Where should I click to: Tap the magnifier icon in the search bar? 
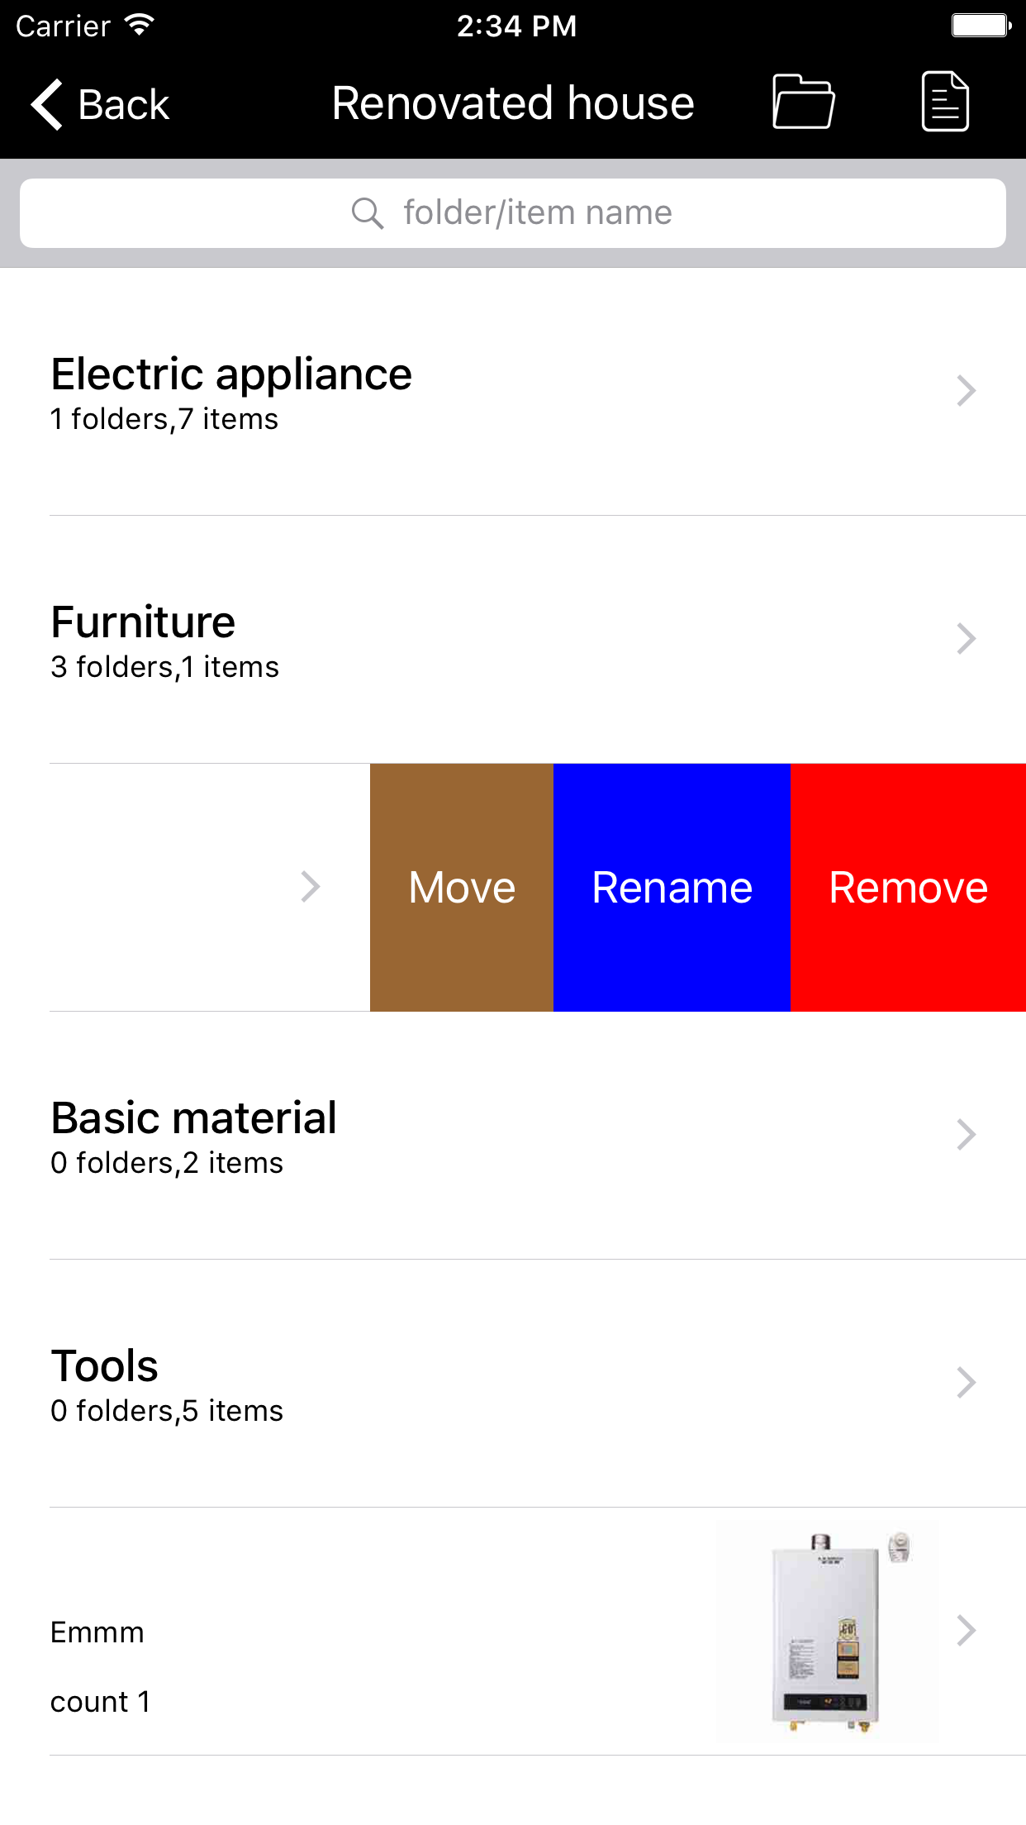(x=367, y=213)
